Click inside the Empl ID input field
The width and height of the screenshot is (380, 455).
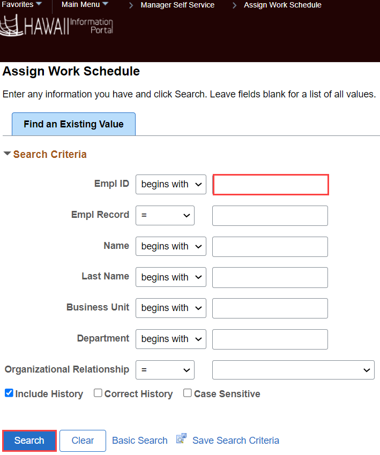tap(270, 184)
